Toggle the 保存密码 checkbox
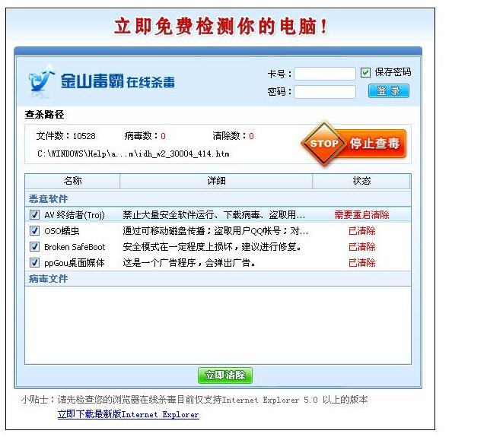The height and width of the screenshot is (437, 487). coord(365,72)
